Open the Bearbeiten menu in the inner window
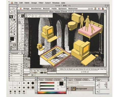Screen dimensions: 119x97 pos(36,9)
